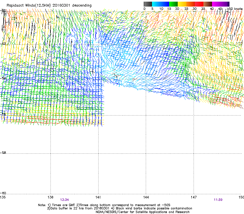This screenshot has height=214, width=244.
Task: Click the Rapidscat Winds chart title
Action: [49, 5]
